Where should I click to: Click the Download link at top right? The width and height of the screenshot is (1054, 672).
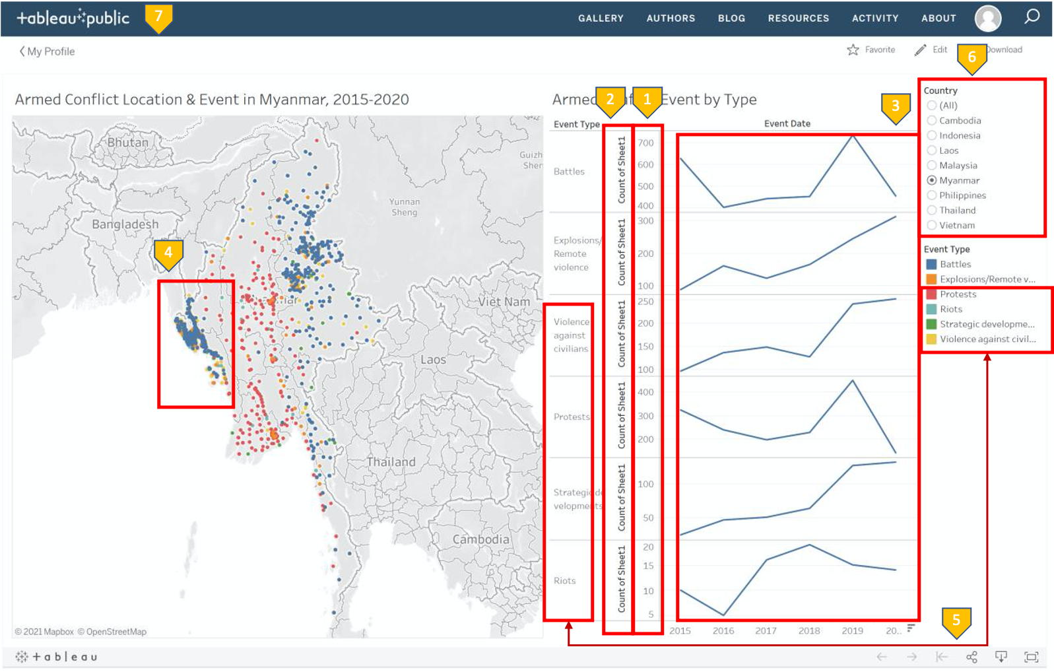click(1005, 50)
